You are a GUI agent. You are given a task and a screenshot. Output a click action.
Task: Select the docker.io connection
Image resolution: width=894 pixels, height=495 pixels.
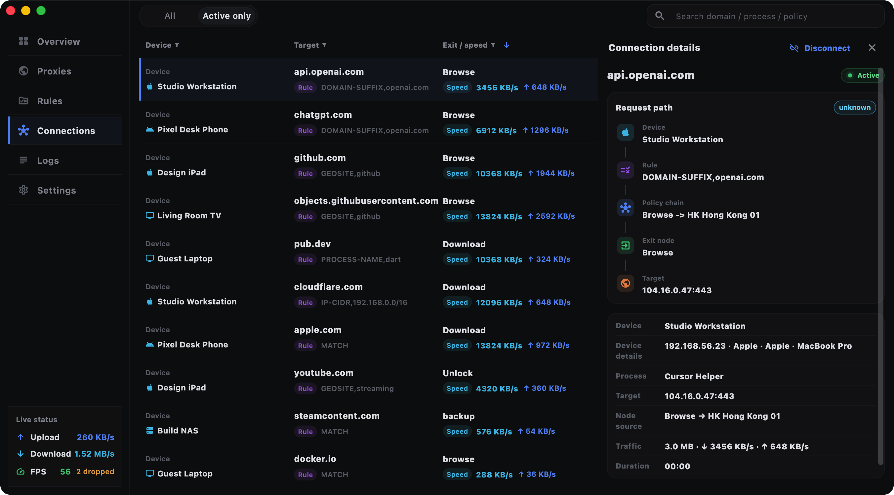coord(368,467)
